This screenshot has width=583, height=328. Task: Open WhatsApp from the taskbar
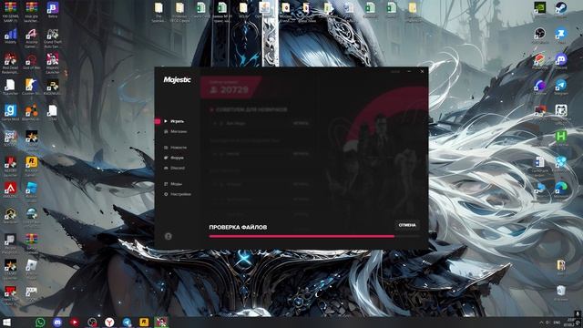[x=40, y=322]
